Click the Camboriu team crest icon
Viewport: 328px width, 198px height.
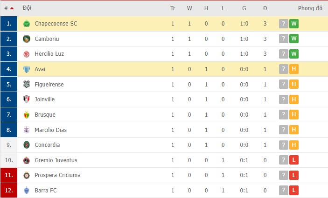tap(27, 39)
